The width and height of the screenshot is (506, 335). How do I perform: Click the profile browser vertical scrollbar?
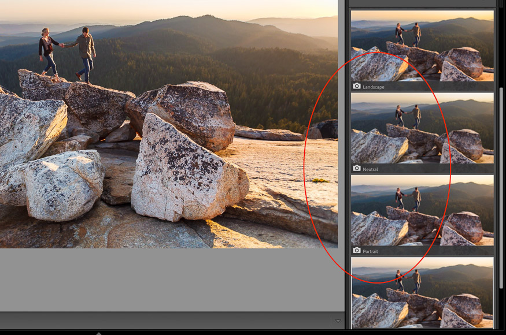tap(501, 188)
